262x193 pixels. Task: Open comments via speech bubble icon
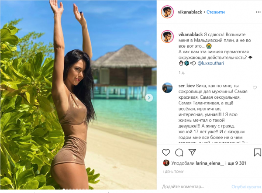click(179, 152)
